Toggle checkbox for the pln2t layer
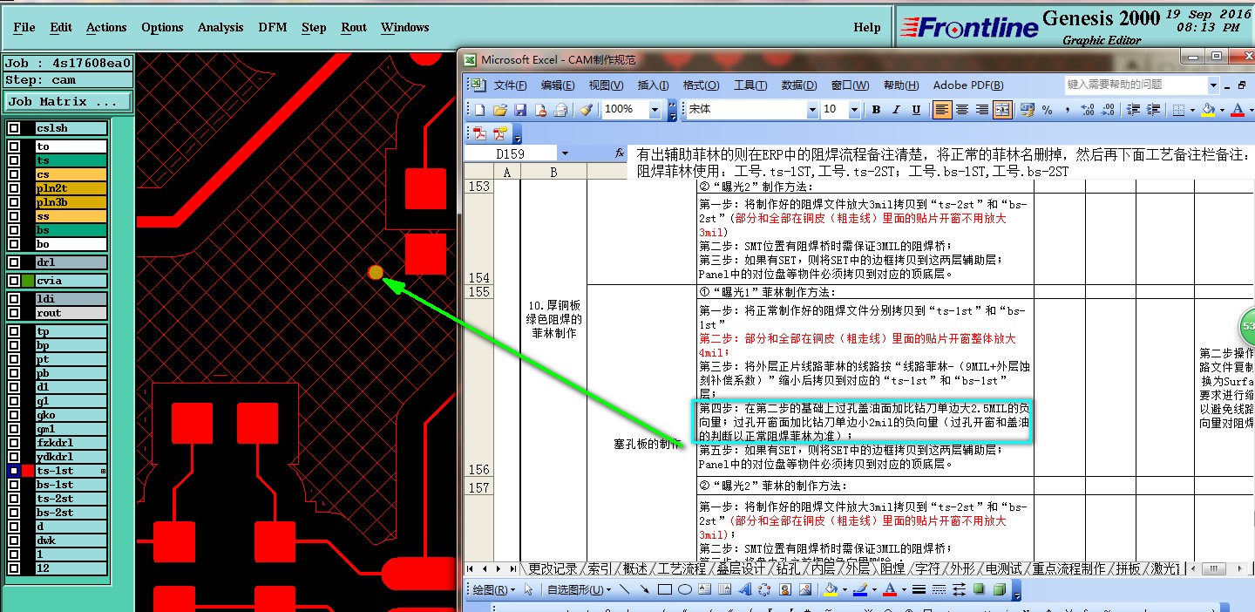1255x612 pixels. (x=14, y=188)
